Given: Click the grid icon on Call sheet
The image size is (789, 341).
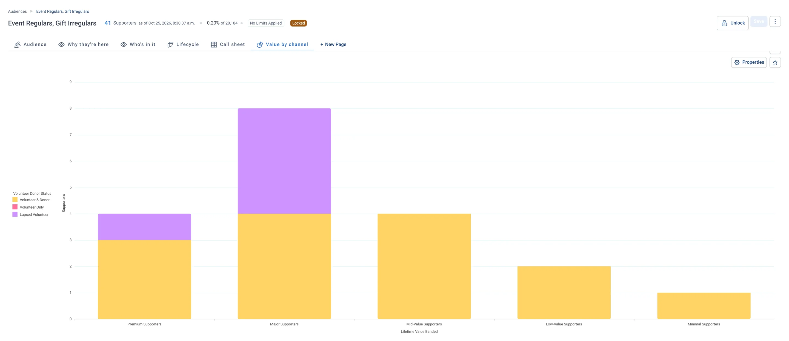Looking at the screenshot, I should point(214,45).
